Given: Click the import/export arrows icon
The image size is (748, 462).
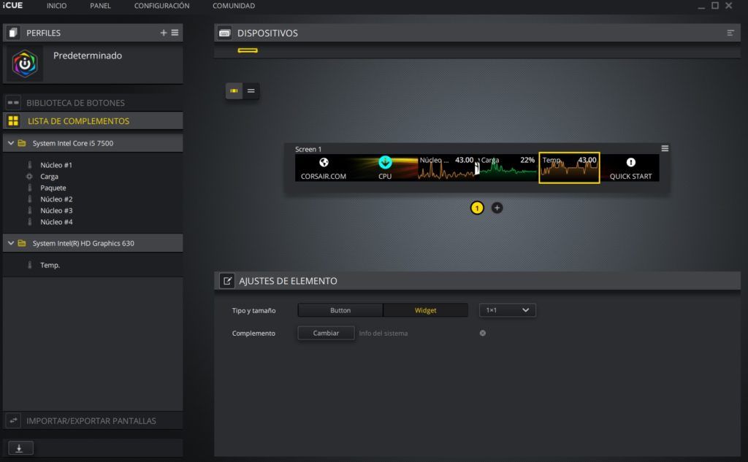Looking at the screenshot, I should [13, 420].
